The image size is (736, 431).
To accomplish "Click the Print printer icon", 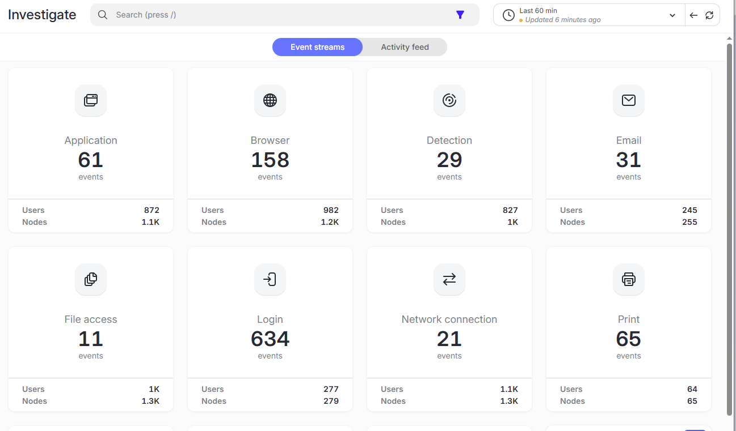I will coord(629,280).
